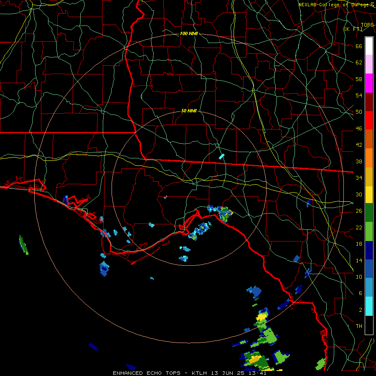Click the 54 legend value
Viewport: 376px width, 376px height.
[359, 95]
